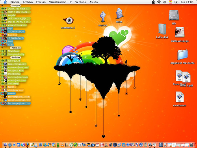Open Safari compass icon in Dock
Viewport: 197px width, 148px height.
tap(10, 145)
